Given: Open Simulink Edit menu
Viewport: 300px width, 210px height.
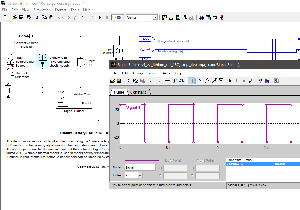Looking at the screenshot, I should [x=14, y=10].
